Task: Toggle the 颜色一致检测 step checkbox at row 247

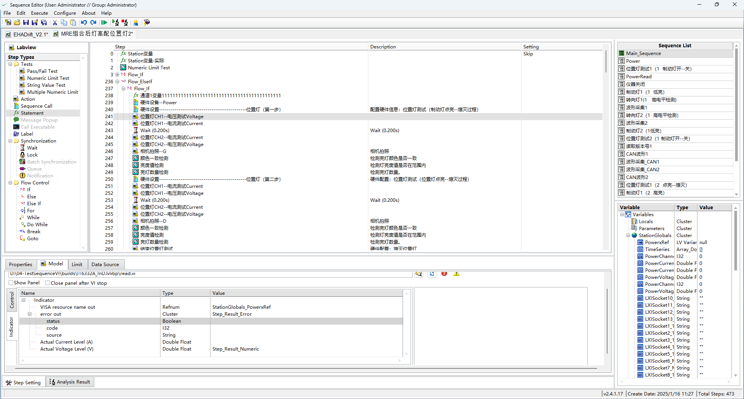Action: tap(135, 158)
